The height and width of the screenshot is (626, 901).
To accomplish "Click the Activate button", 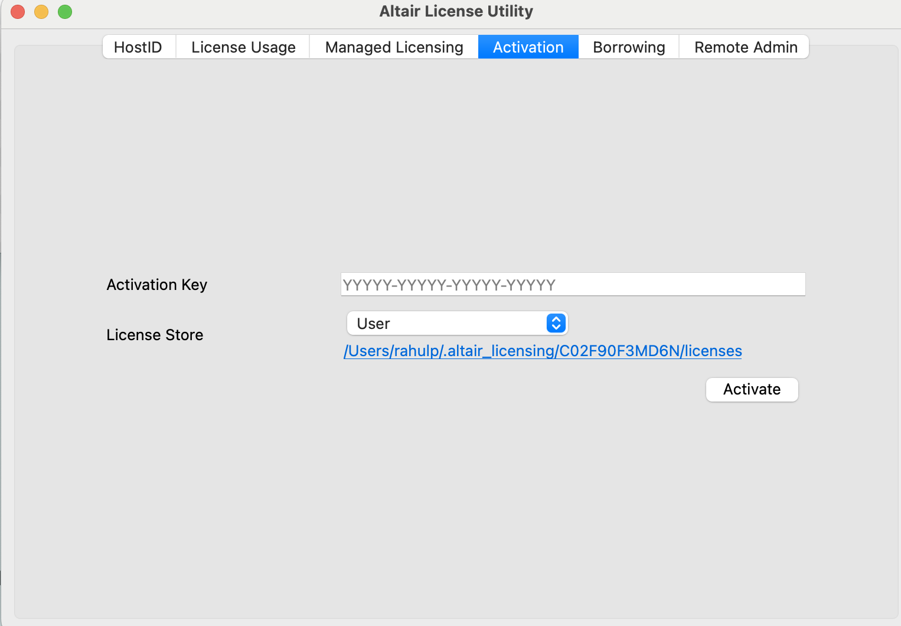I will 752,390.
